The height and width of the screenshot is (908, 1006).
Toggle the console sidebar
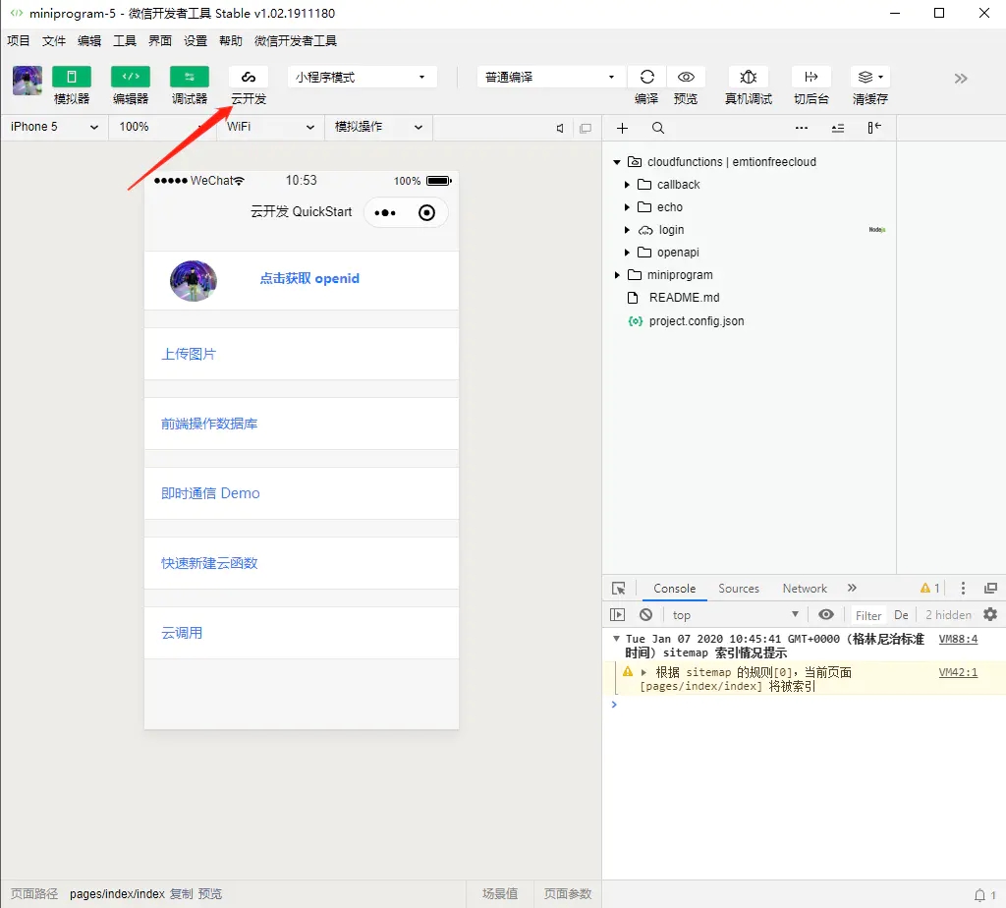[x=617, y=615]
